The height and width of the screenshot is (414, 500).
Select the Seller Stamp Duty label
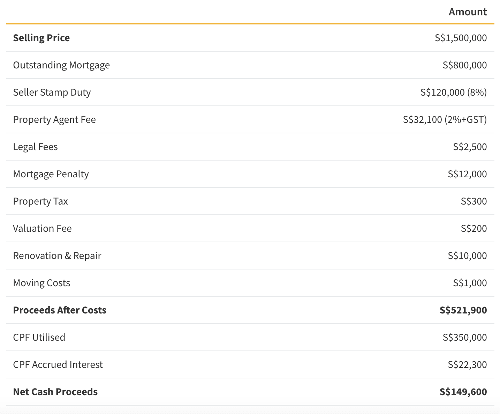point(52,93)
